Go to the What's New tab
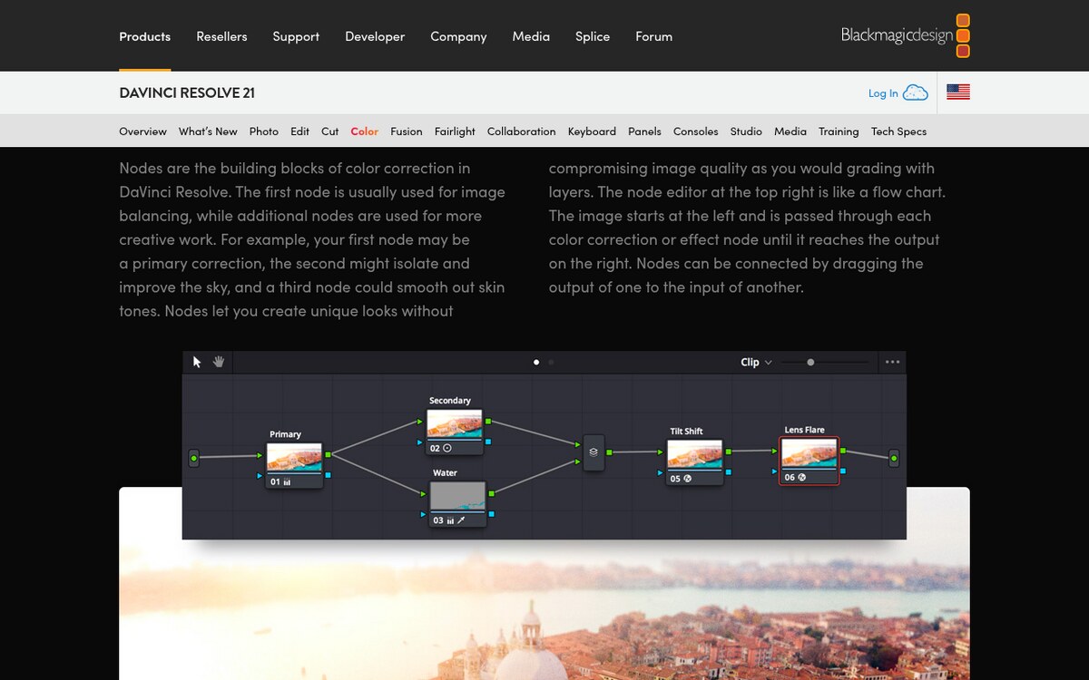Viewport: 1089px width, 680px height. (208, 131)
